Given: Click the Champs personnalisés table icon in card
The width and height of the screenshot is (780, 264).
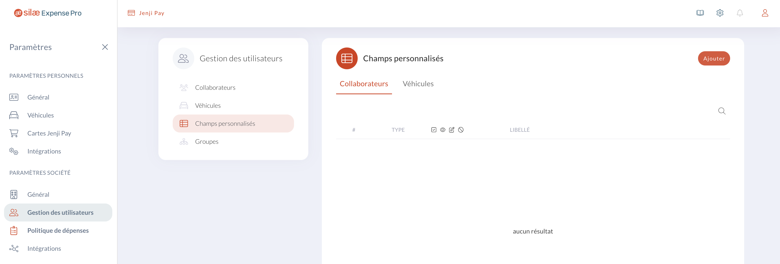Looking at the screenshot, I should point(184,123).
